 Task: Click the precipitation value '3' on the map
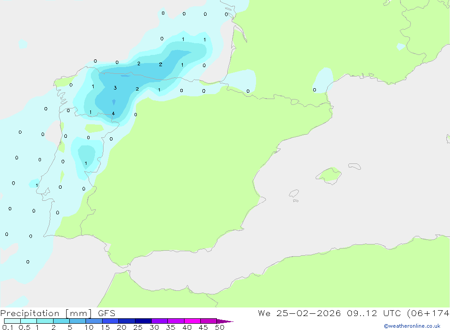click(115, 88)
